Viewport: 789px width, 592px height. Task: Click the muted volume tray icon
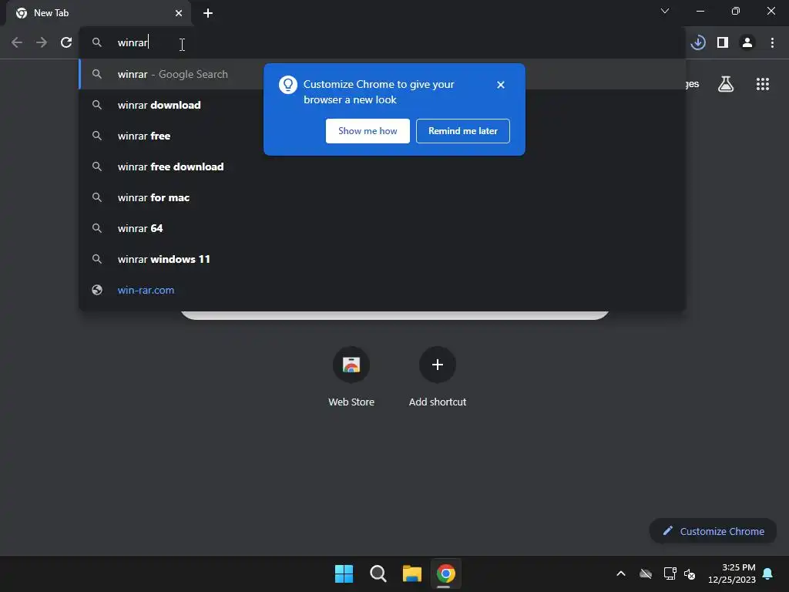(x=690, y=573)
